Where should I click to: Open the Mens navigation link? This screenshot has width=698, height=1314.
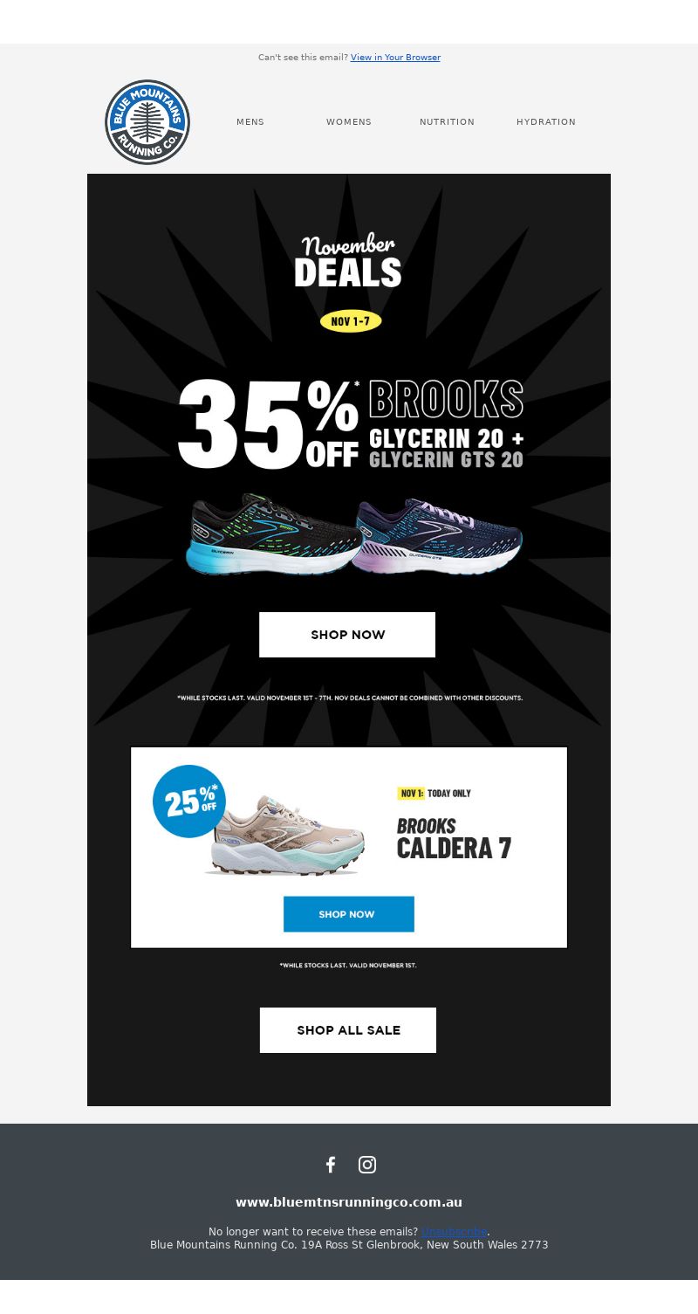pos(250,122)
